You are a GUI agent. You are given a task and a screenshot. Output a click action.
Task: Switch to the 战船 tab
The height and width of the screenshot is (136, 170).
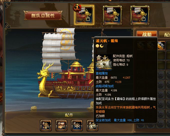(x=147, y=34)
